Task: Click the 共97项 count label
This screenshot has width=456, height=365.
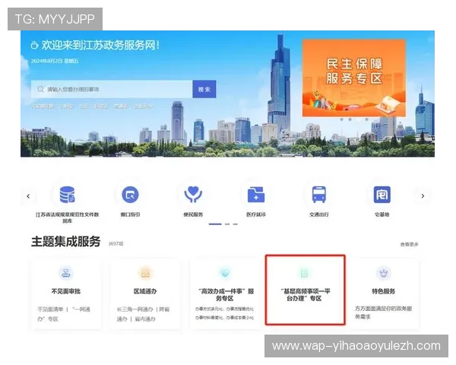Action: (116, 243)
